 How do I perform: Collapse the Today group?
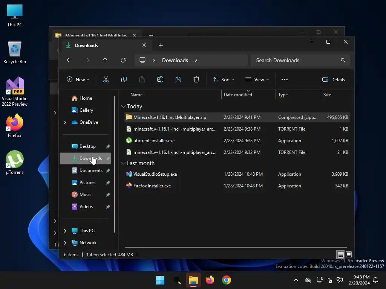coord(123,106)
